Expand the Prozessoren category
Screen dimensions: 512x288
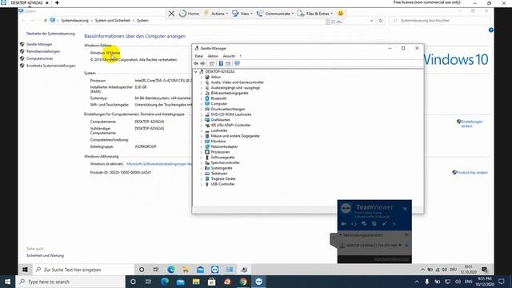click(x=202, y=152)
